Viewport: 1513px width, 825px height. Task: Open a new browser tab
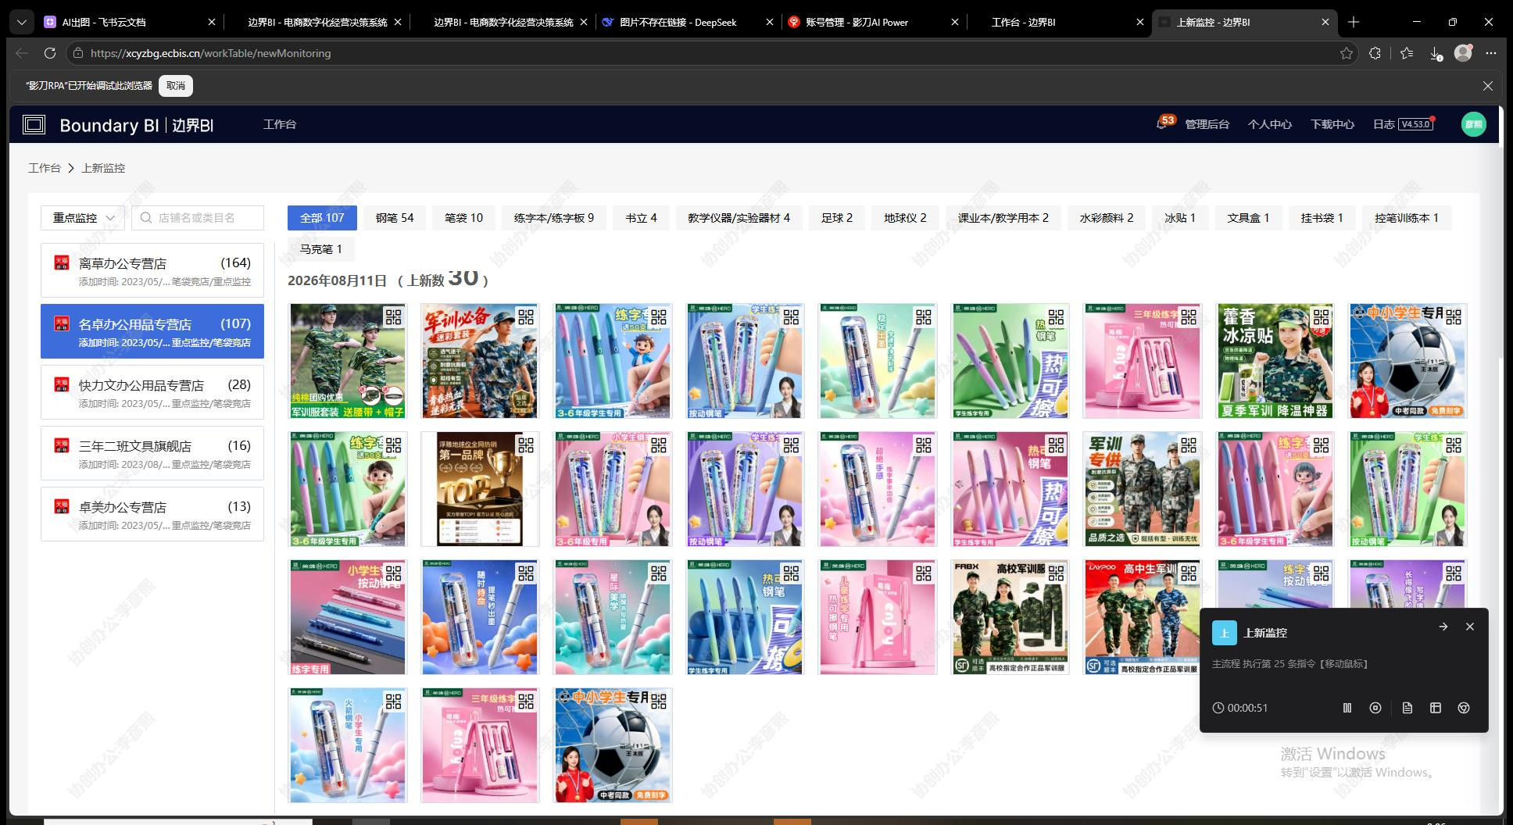[1354, 22]
